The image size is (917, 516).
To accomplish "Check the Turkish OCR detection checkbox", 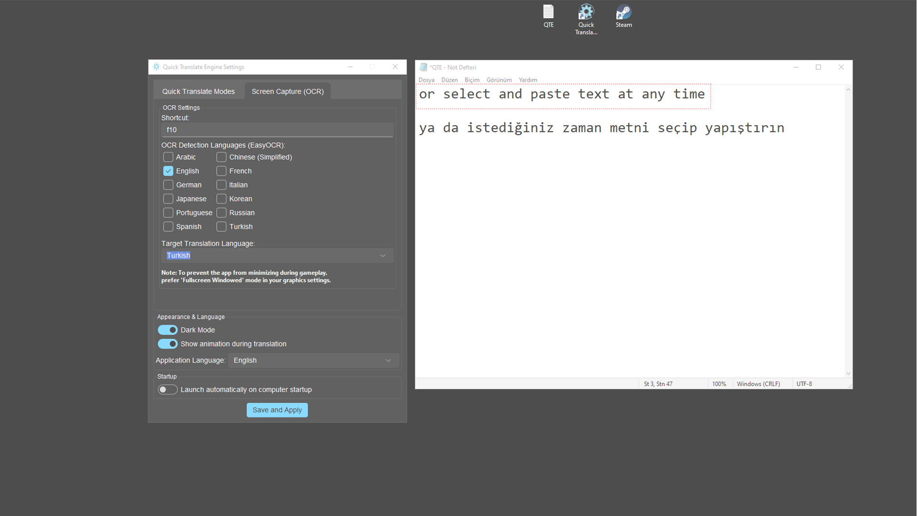I will pyautogui.click(x=221, y=226).
